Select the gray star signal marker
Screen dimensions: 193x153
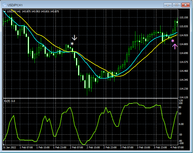tap(72, 43)
